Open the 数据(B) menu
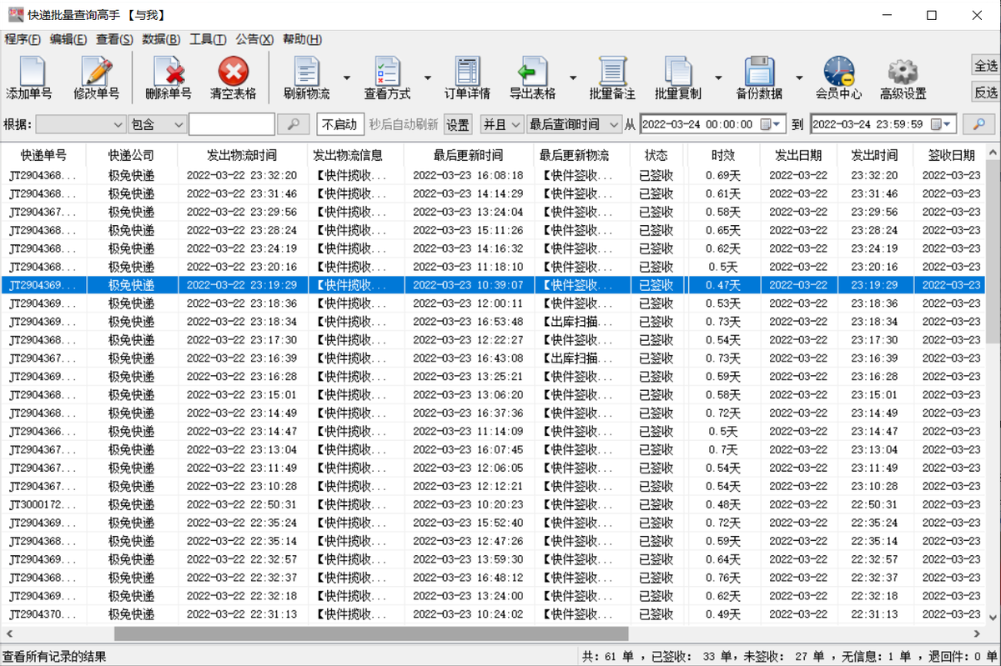 161,39
